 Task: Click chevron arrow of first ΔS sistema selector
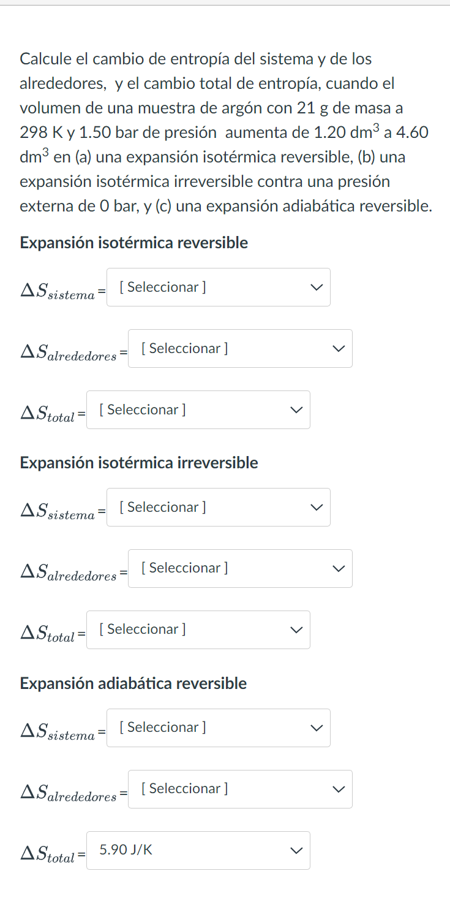(x=316, y=287)
